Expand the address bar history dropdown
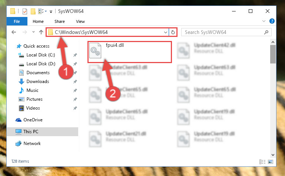The image size is (285, 176). 165,32
